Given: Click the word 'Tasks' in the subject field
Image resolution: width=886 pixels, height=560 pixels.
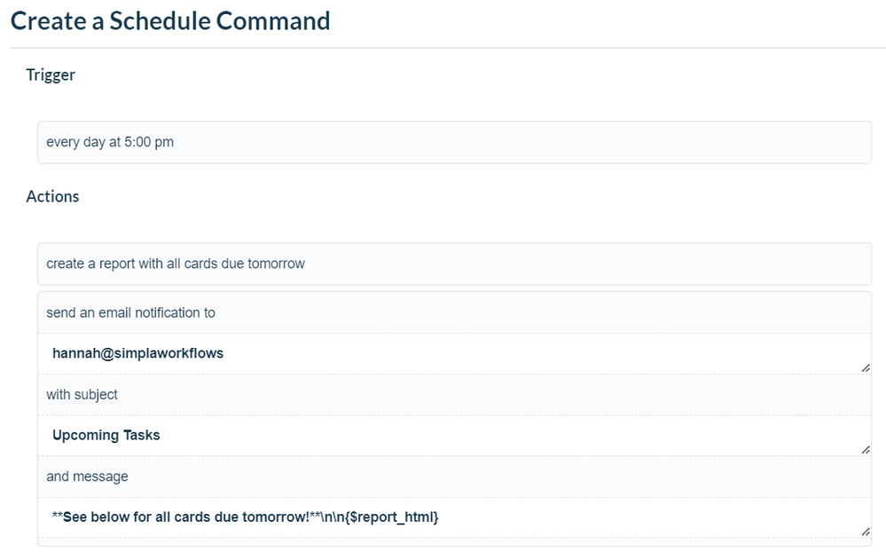Looking at the screenshot, I should 142,435.
